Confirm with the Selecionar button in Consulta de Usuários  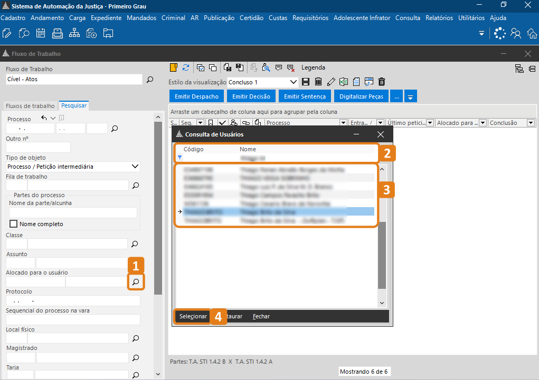(x=193, y=316)
